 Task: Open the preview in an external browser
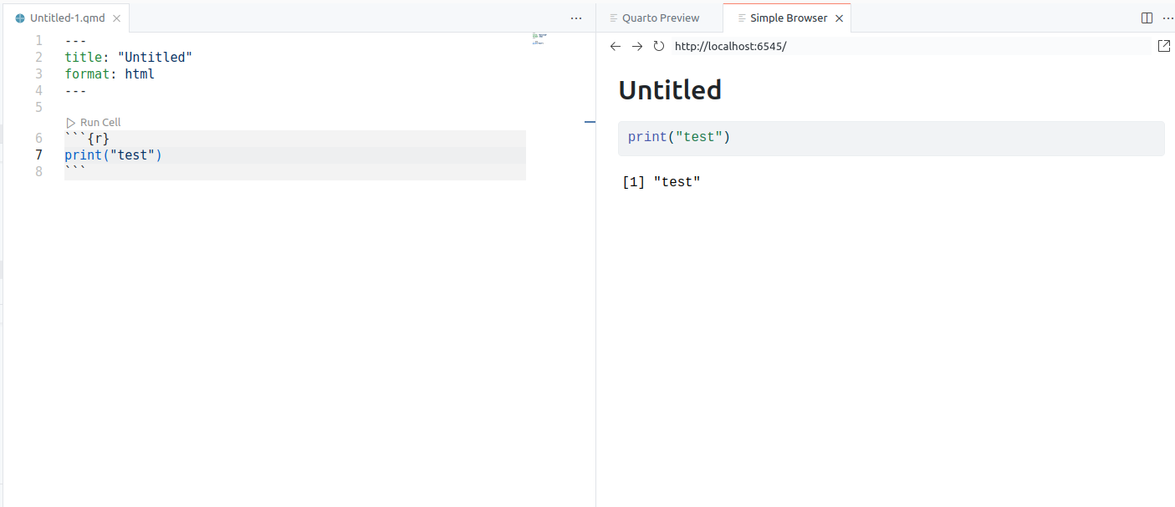click(1164, 46)
